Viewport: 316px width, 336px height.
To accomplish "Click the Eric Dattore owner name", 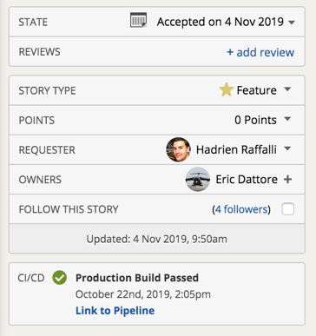I will (247, 180).
